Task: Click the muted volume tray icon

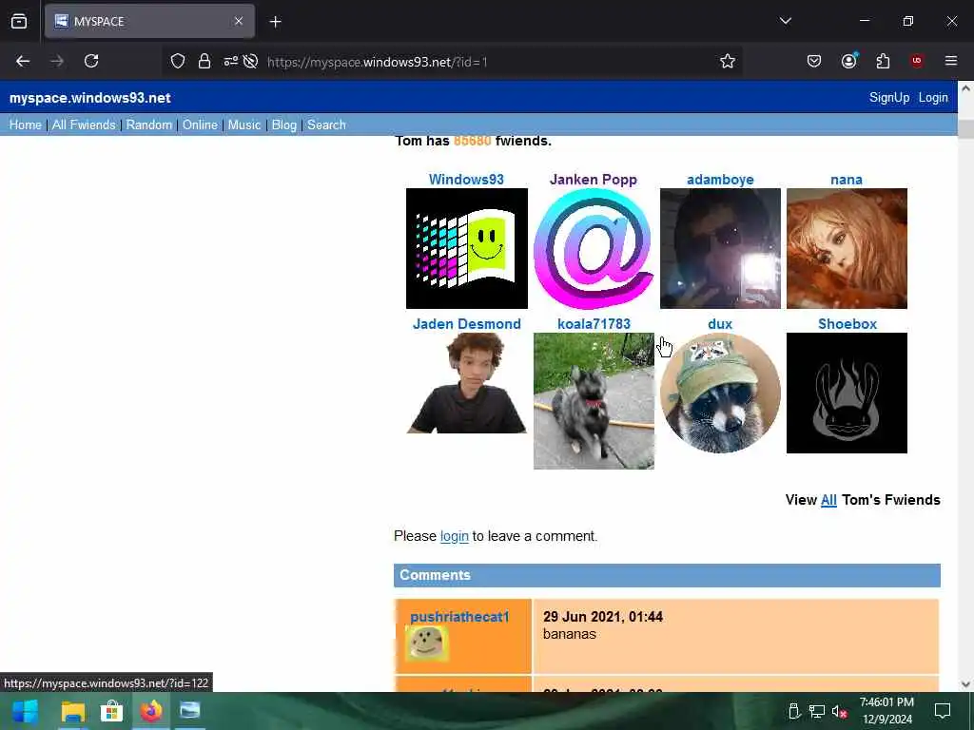Action: [x=840, y=711]
